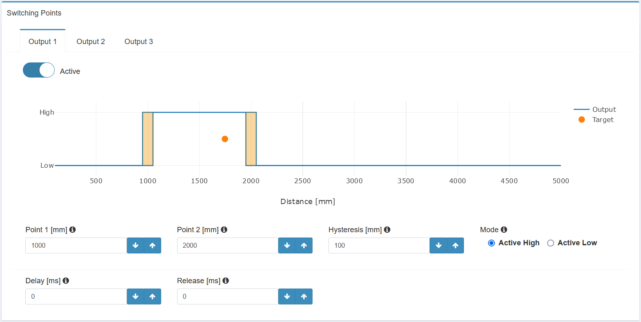Click the Mode info icon
Image resolution: width=641 pixels, height=322 pixels.
click(x=504, y=230)
